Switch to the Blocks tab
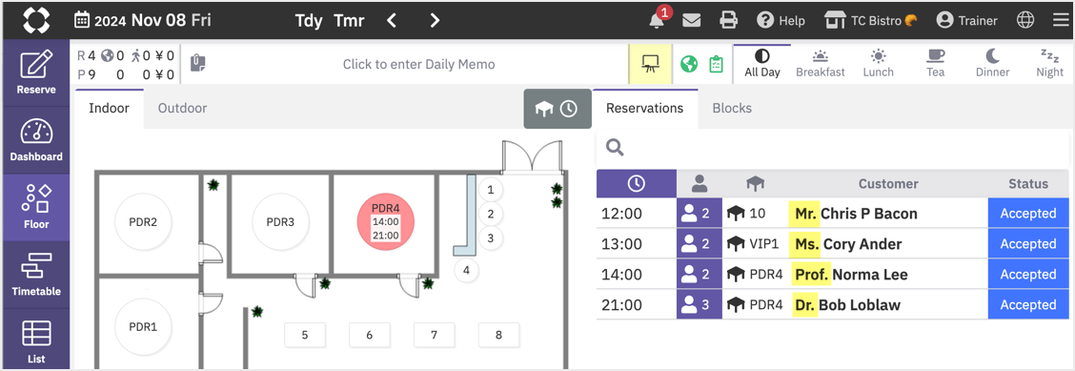 732,109
